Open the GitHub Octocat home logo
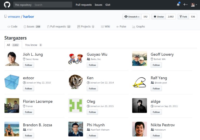The image size is (200, 140). 7,5
